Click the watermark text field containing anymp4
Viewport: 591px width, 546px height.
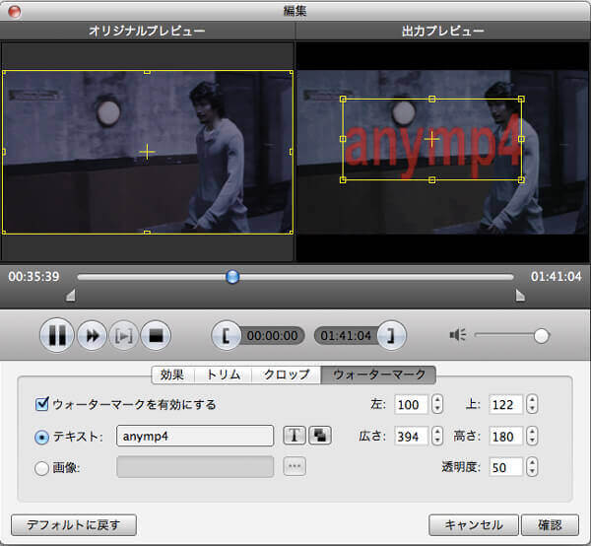click(x=195, y=436)
